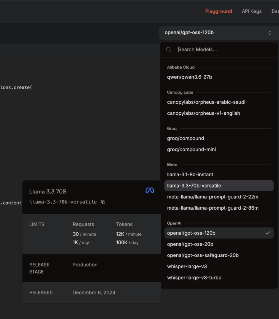Click the Groq group header

click(x=172, y=129)
